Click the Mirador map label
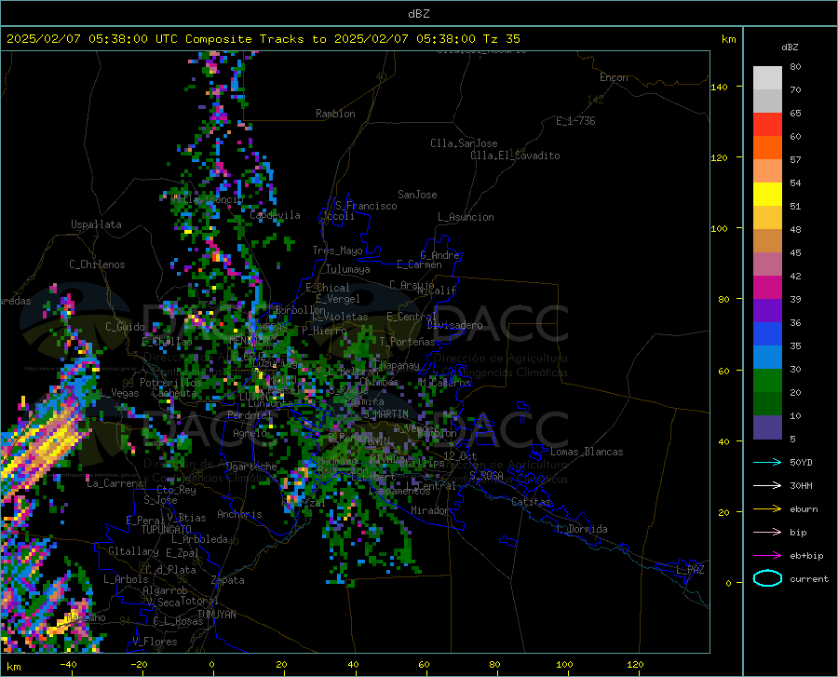The width and height of the screenshot is (838, 677). point(430,510)
